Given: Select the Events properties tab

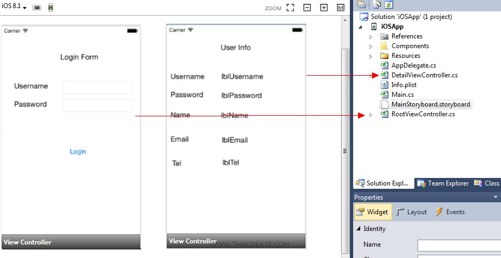Looking at the screenshot, I should (x=450, y=212).
